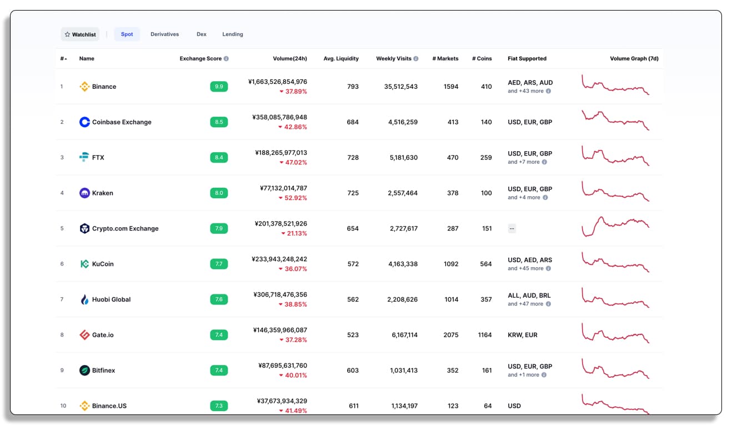Sort table by Name column
The image size is (732, 425).
[x=87, y=58]
